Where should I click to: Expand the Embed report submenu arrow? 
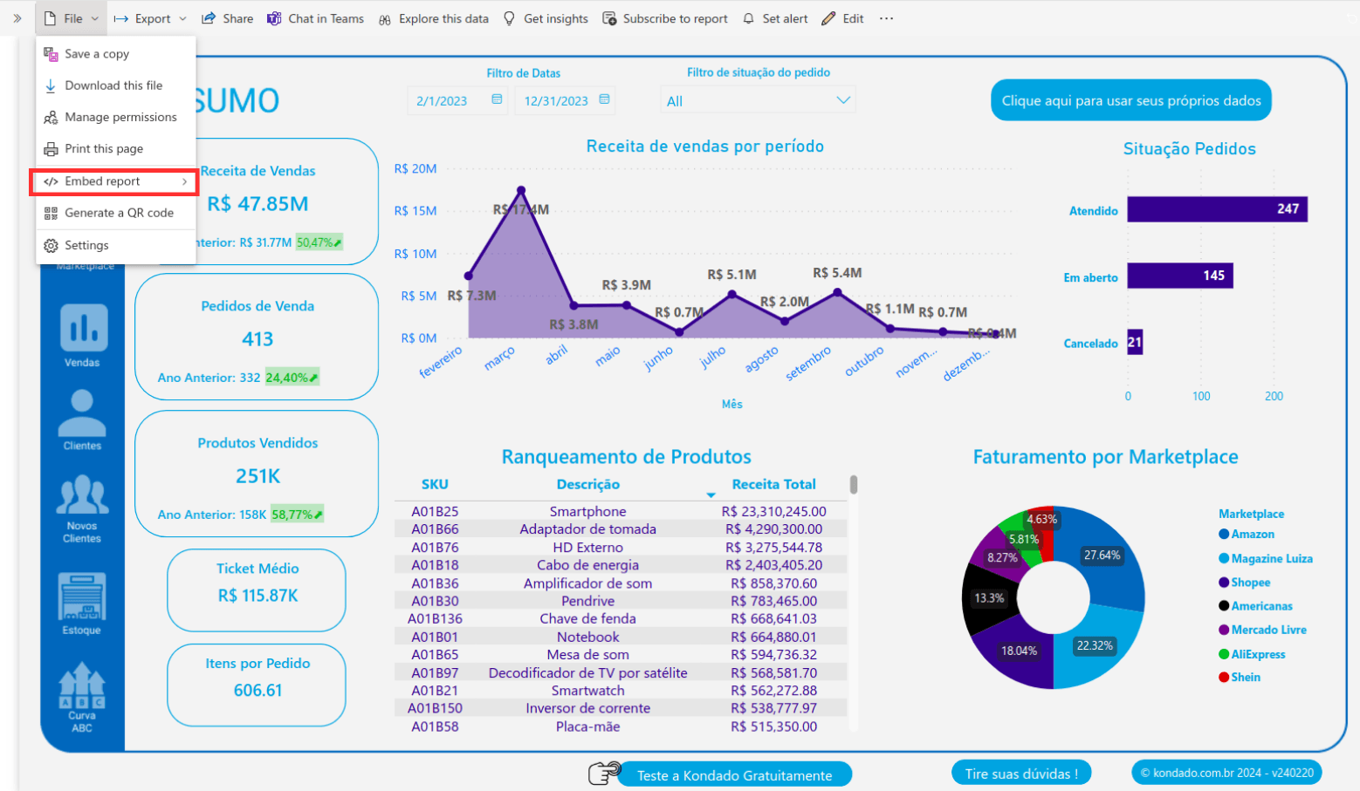pos(186,181)
